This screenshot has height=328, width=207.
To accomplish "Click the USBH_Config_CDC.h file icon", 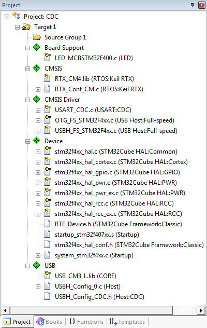I will click(48, 296).
